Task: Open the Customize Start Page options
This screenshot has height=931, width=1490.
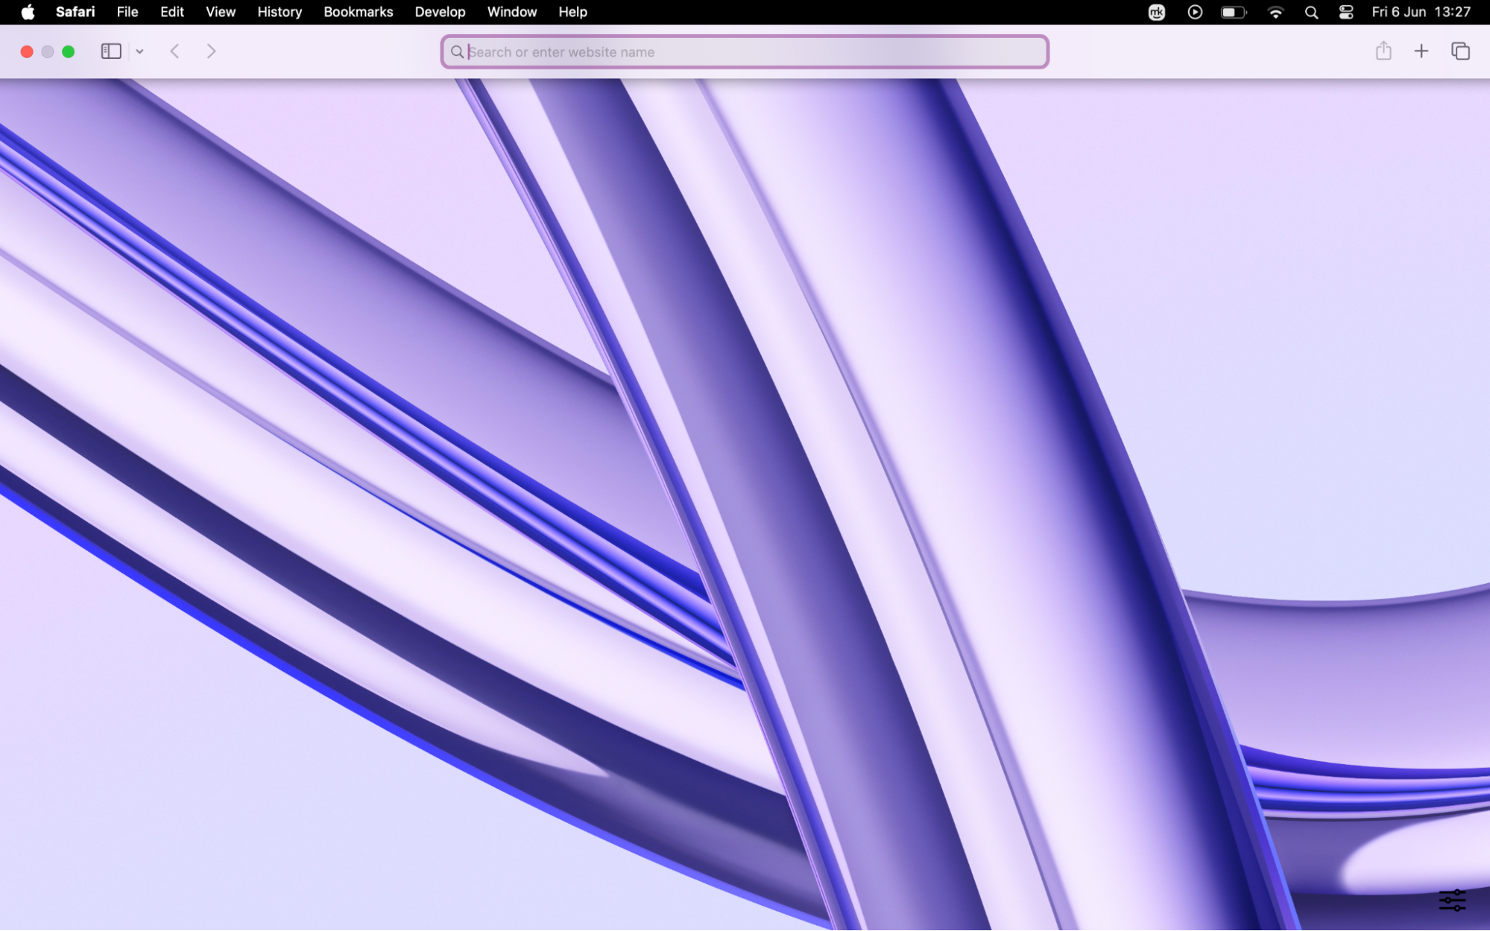Action: (x=1452, y=900)
